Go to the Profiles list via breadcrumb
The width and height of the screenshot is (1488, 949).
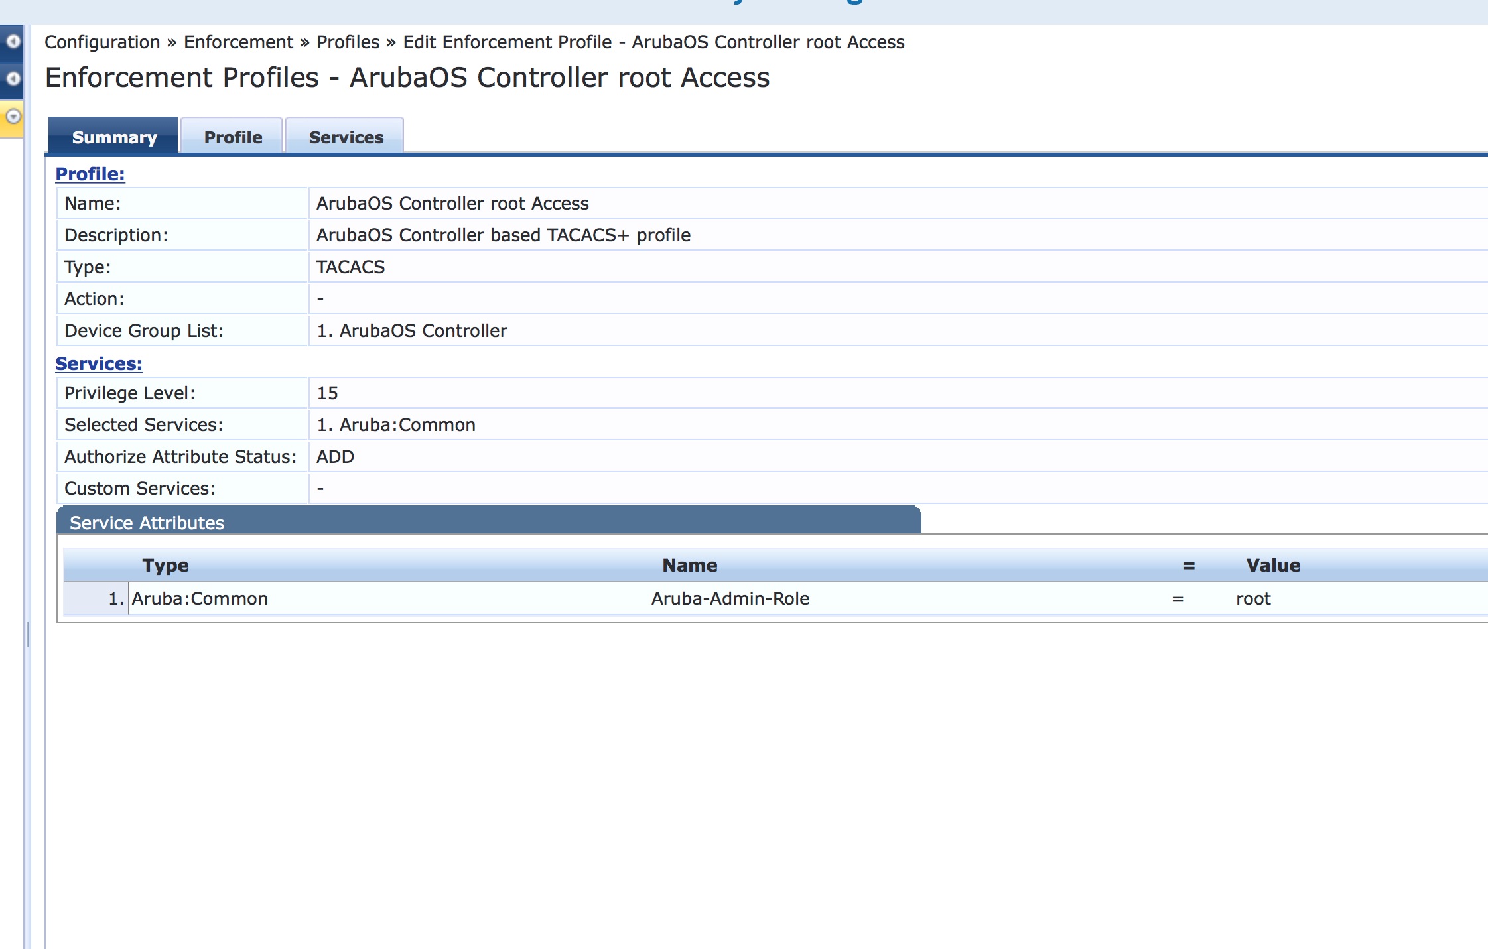pos(346,42)
